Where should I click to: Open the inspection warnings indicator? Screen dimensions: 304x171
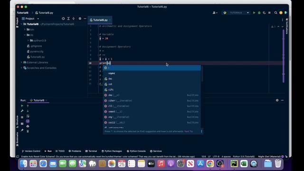(x=273, y=27)
